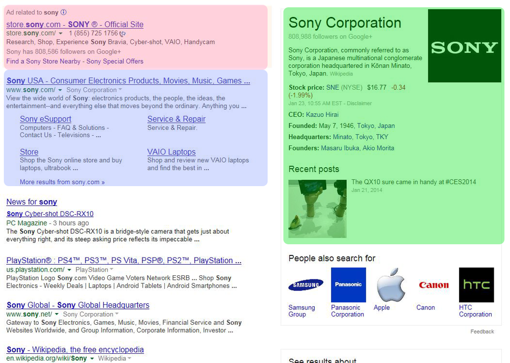
Task: Click Find a Sony Store Nearby
Action: coord(43,62)
